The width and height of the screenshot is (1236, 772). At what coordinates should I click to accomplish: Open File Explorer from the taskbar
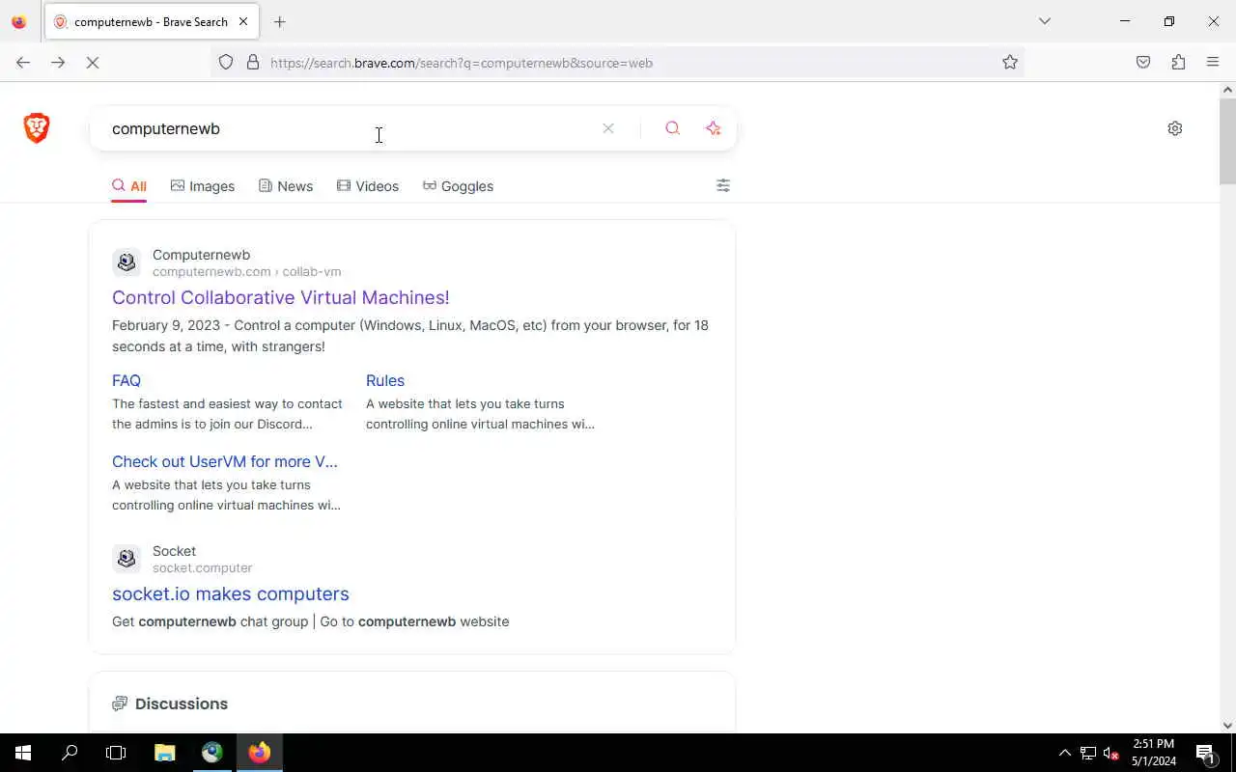165,753
